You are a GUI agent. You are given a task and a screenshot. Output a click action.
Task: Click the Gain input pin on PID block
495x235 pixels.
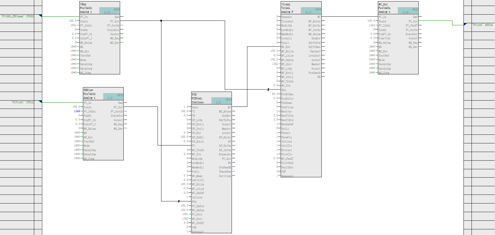coord(195,107)
